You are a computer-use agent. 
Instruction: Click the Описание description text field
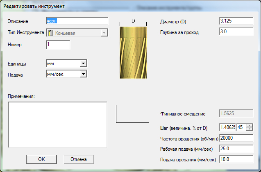(77, 21)
